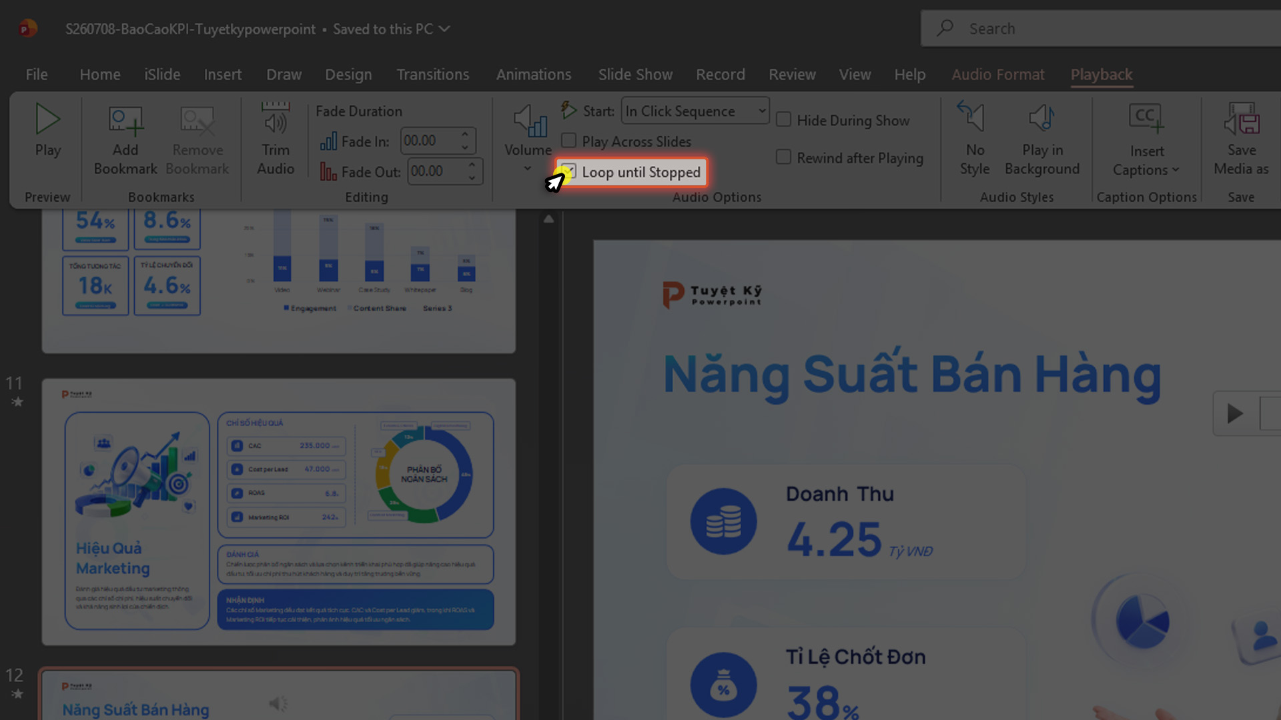The height and width of the screenshot is (720, 1281).
Task: Select the Playback tab
Action: [1102, 74]
